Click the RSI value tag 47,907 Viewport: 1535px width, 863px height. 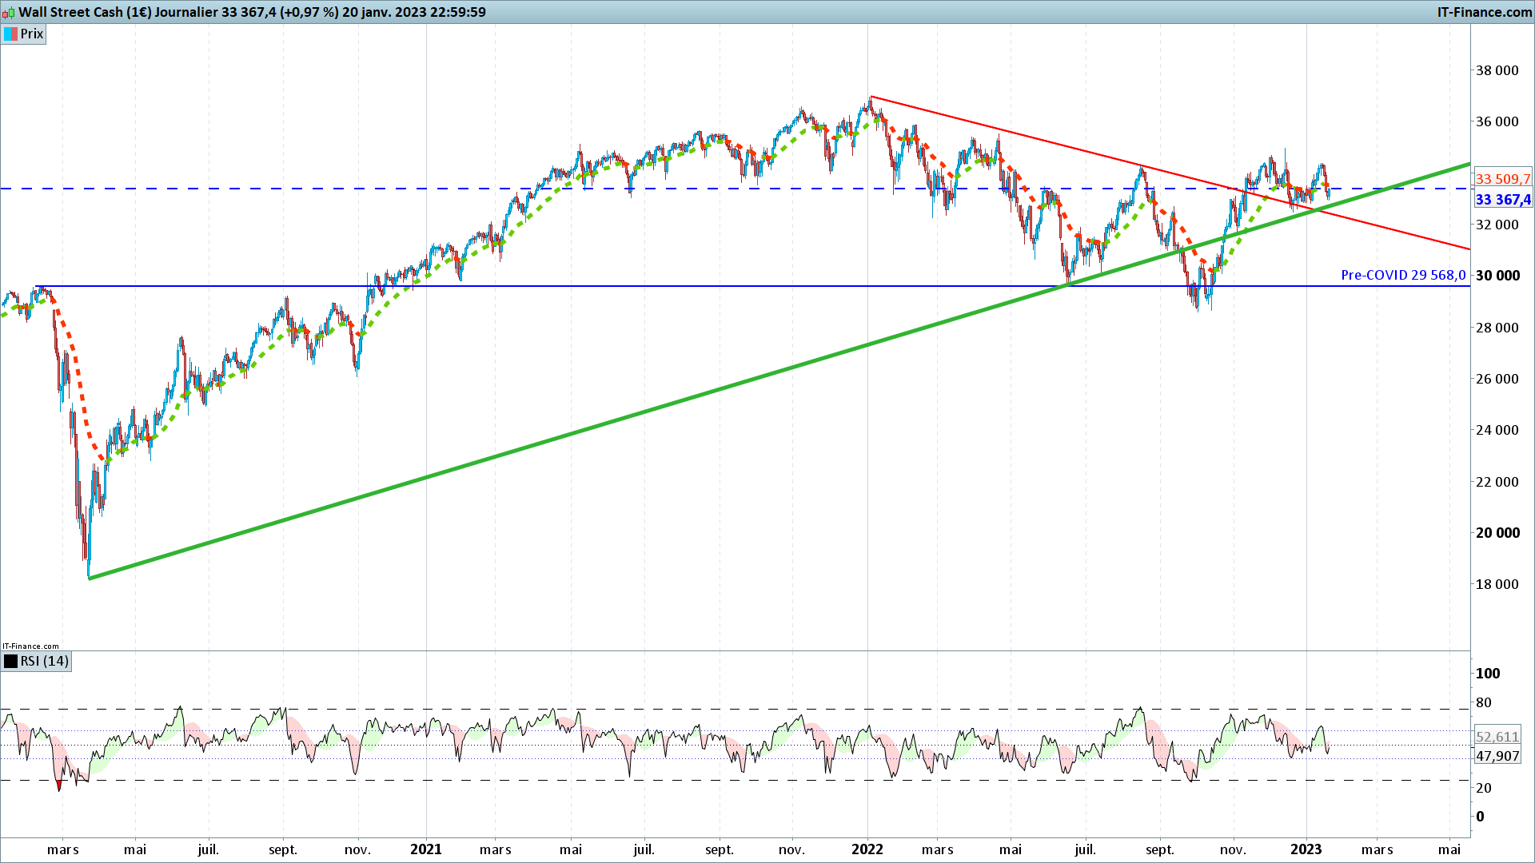point(1497,757)
